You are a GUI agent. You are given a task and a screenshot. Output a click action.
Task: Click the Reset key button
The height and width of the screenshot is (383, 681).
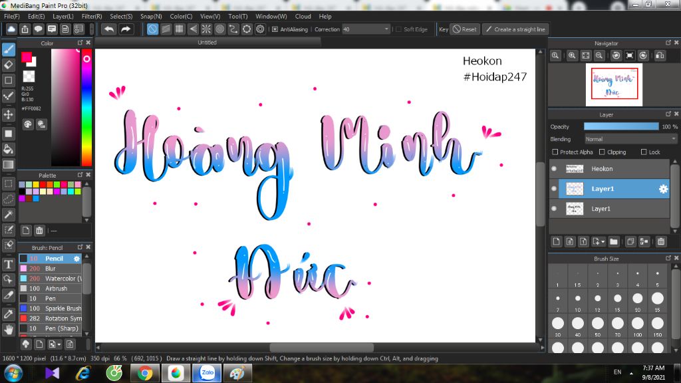[x=465, y=29]
